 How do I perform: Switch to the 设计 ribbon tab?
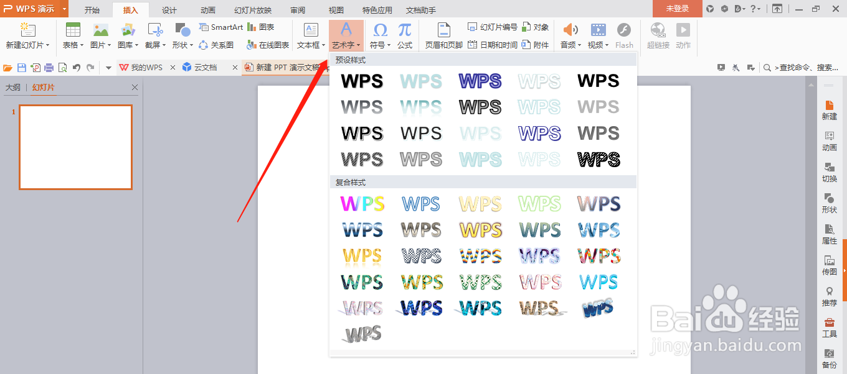coord(169,10)
